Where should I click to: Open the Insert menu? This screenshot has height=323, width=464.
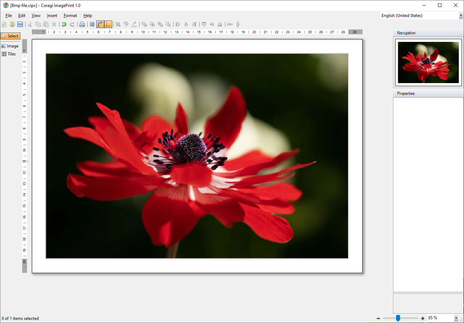tap(52, 16)
